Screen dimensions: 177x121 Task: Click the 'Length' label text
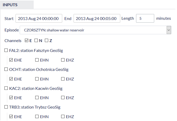128,18
